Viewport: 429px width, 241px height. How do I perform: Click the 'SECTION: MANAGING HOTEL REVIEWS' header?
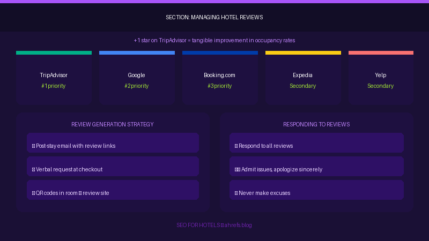coord(214,17)
